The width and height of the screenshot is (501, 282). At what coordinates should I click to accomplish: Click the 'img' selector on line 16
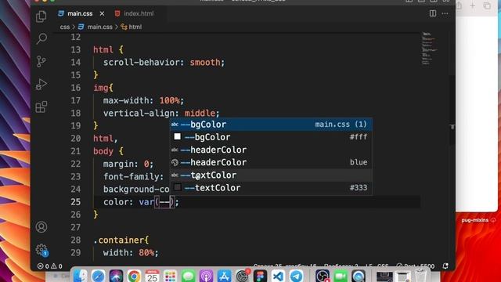(101, 88)
